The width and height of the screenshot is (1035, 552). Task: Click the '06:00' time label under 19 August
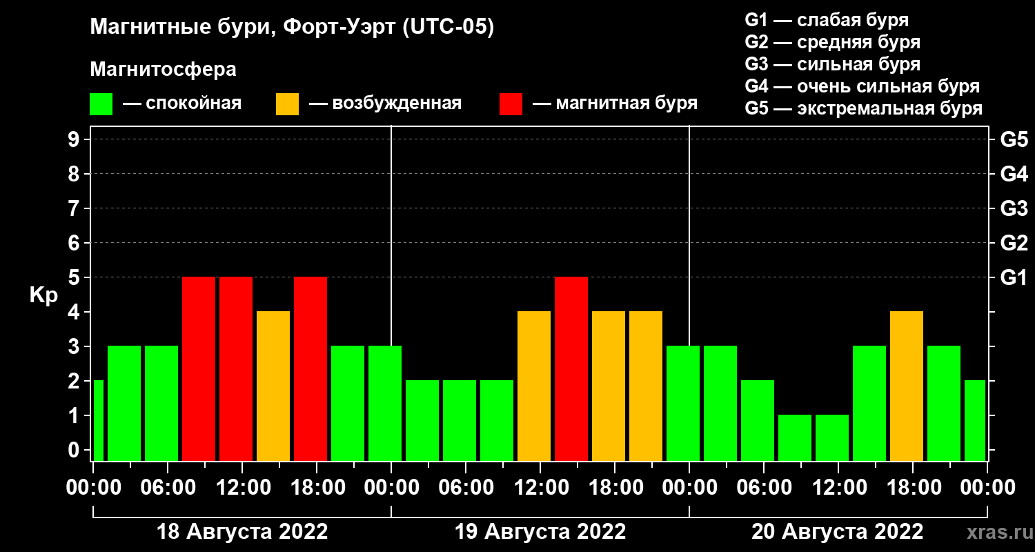click(466, 488)
